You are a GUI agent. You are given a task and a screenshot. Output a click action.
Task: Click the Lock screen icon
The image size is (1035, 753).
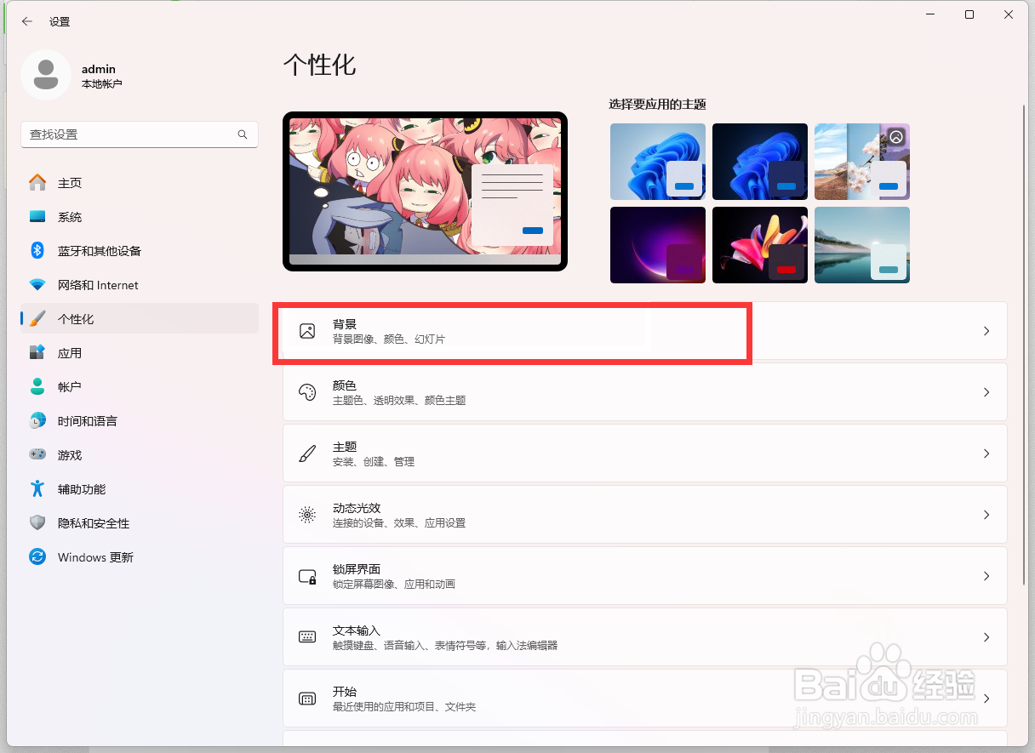(307, 576)
